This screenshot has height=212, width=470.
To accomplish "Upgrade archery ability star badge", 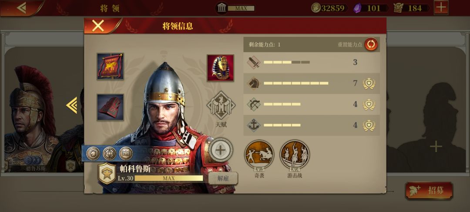I will (x=369, y=104).
